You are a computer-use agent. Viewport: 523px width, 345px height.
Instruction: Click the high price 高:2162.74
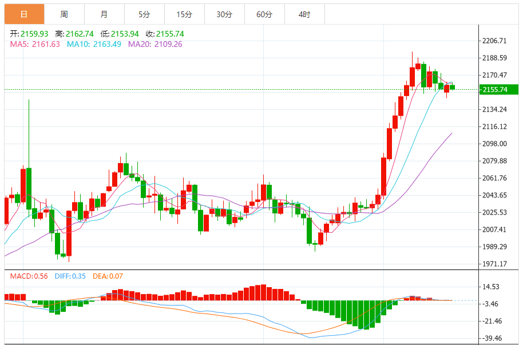coord(74,34)
